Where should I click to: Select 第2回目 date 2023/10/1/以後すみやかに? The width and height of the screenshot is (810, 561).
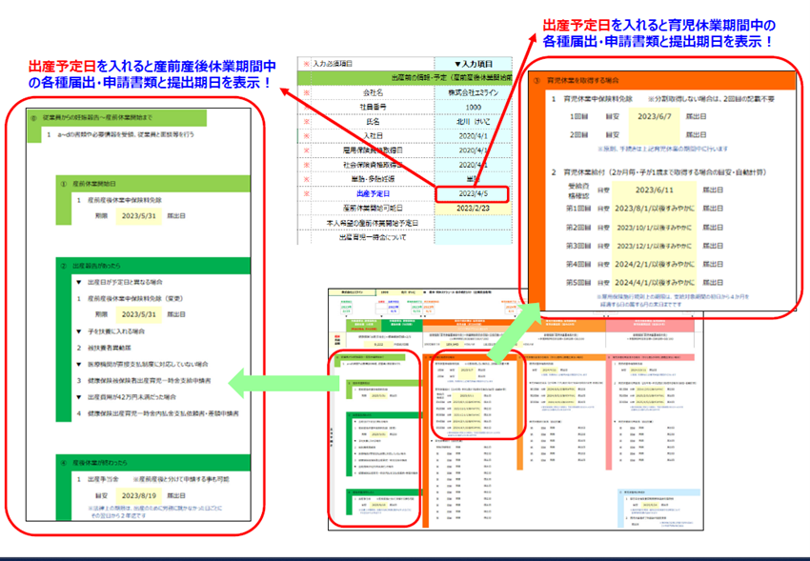pyautogui.click(x=654, y=228)
